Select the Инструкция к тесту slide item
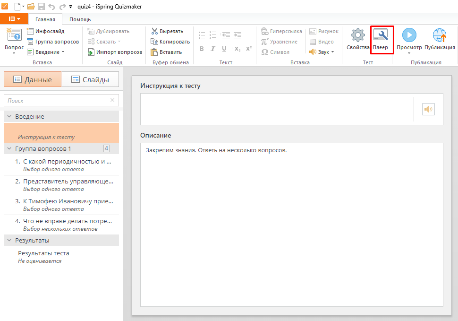Viewport: 458px width, 321px height. click(x=61, y=133)
